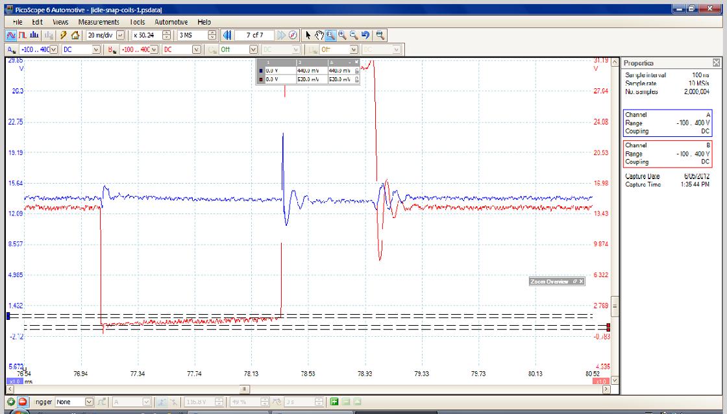Open Channel C Off range dropdown
This screenshot has width=727, height=414.
[254, 49]
